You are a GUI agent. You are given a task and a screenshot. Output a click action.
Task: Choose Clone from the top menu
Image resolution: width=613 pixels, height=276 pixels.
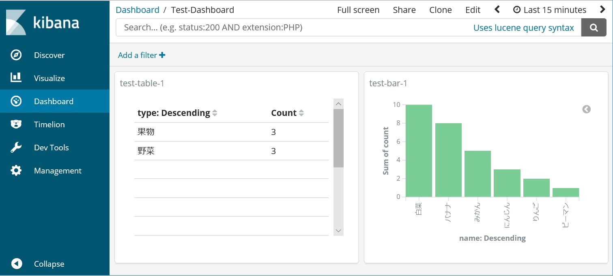pyautogui.click(x=441, y=9)
